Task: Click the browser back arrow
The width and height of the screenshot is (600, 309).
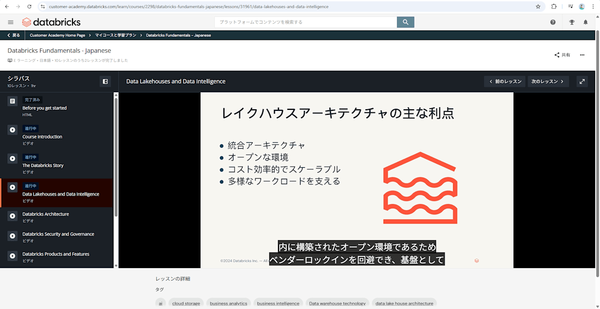Action: 7,6
